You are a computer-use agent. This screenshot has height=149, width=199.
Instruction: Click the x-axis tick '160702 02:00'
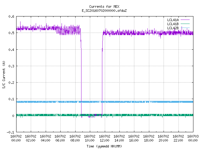[x=30, y=138]
